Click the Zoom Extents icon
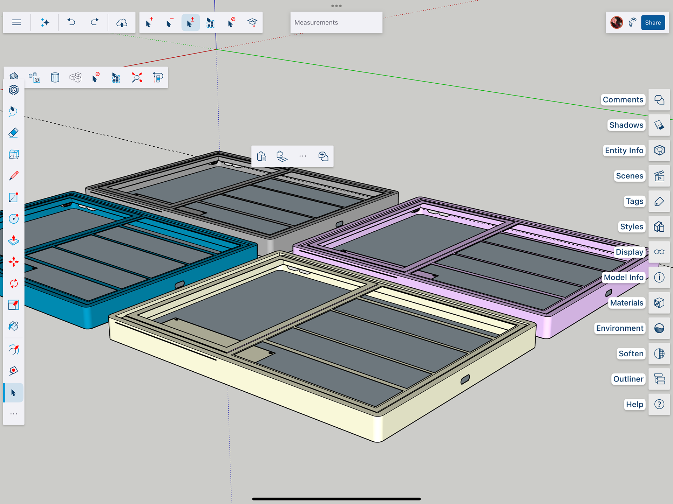Image resolution: width=673 pixels, height=504 pixels. click(x=137, y=77)
